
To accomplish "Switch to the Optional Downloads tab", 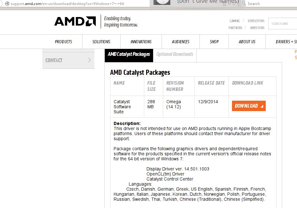I will 175,54.
